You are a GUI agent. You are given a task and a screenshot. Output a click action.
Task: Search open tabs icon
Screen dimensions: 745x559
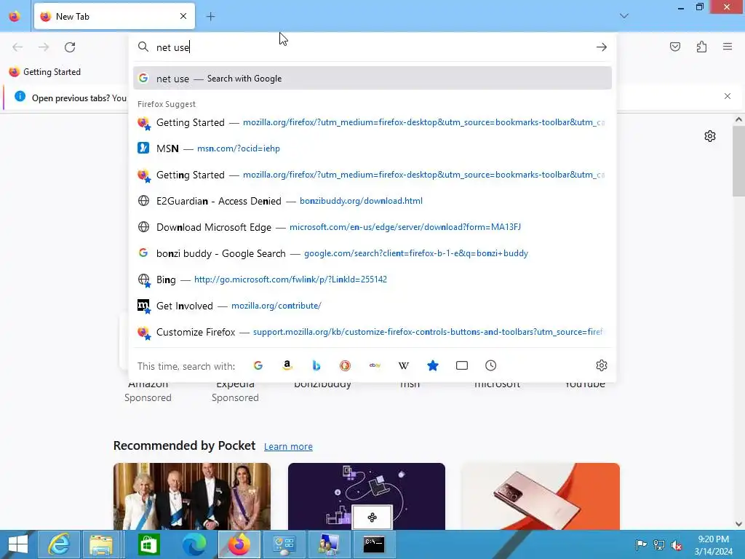[462, 365]
